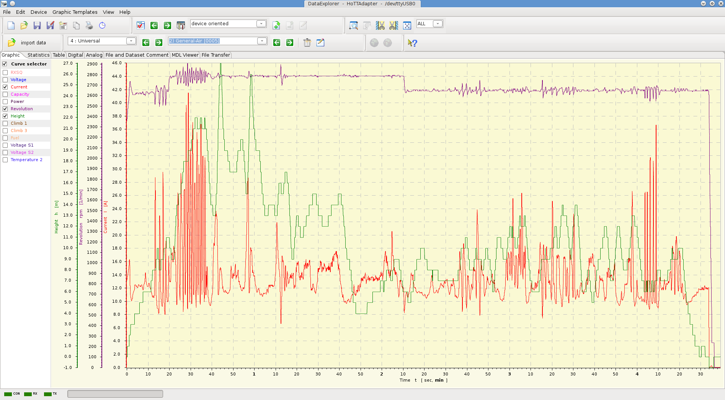The height and width of the screenshot is (400, 725).
Task: Open the MDL Viewer tab
Action: 185,55
